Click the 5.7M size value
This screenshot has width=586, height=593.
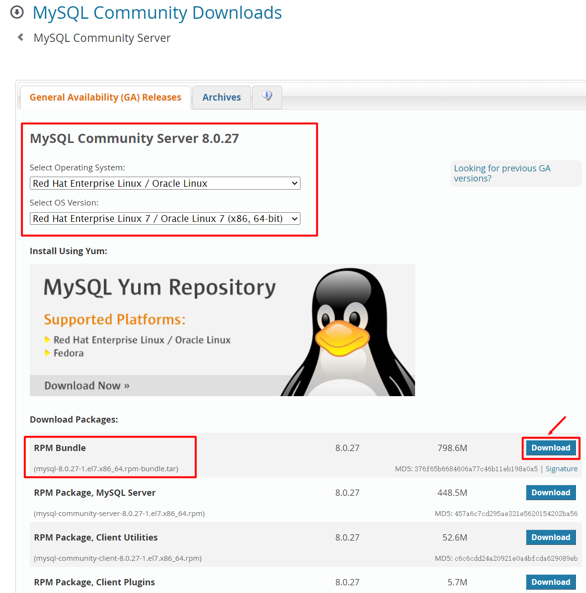(457, 582)
